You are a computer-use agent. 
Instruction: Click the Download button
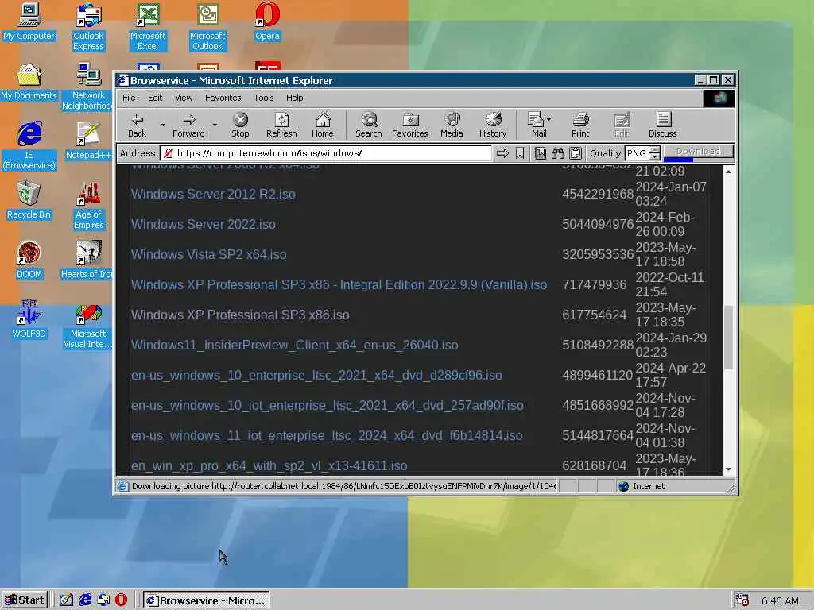tap(698, 152)
